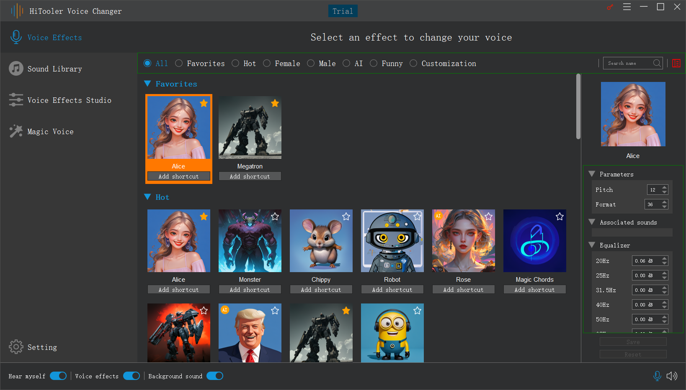Click the Voice Effects Studio sliders icon
Image resolution: width=686 pixels, height=390 pixels.
point(16,100)
